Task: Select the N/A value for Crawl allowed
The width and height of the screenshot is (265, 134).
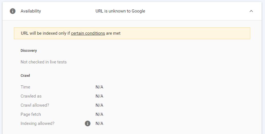Action: click(99, 105)
